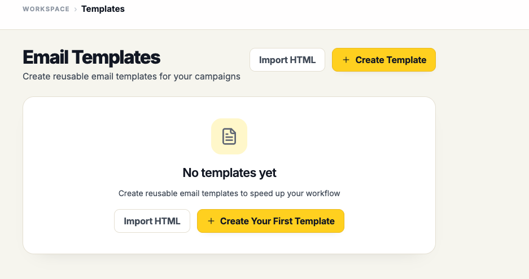The width and height of the screenshot is (529, 279).
Task: Click the pale yellow tile behind document icon
Action: pyautogui.click(x=229, y=136)
